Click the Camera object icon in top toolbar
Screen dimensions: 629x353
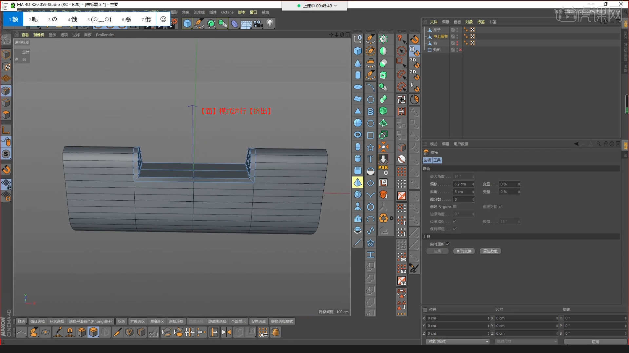click(258, 24)
